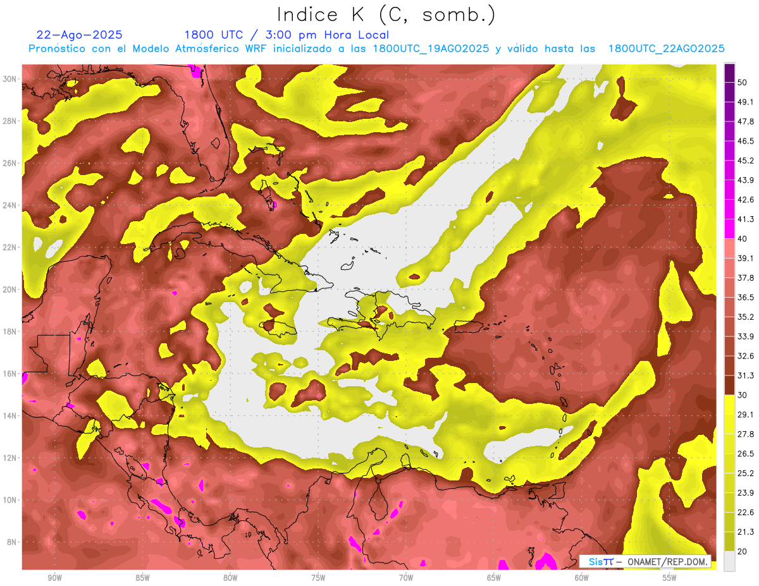Select the date '22-Ago-2025'

pyautogui.click(x=80, y=35)
